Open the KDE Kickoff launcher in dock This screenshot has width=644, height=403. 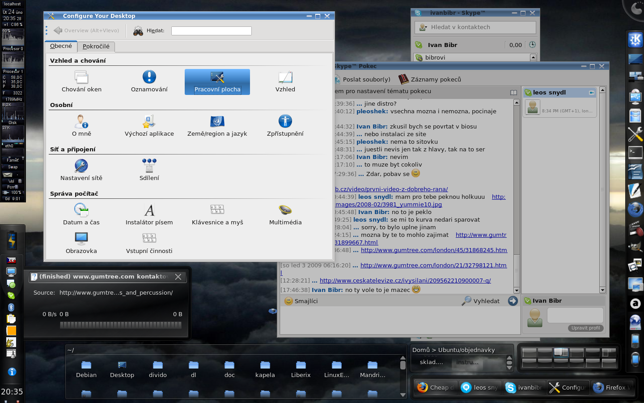635,39
